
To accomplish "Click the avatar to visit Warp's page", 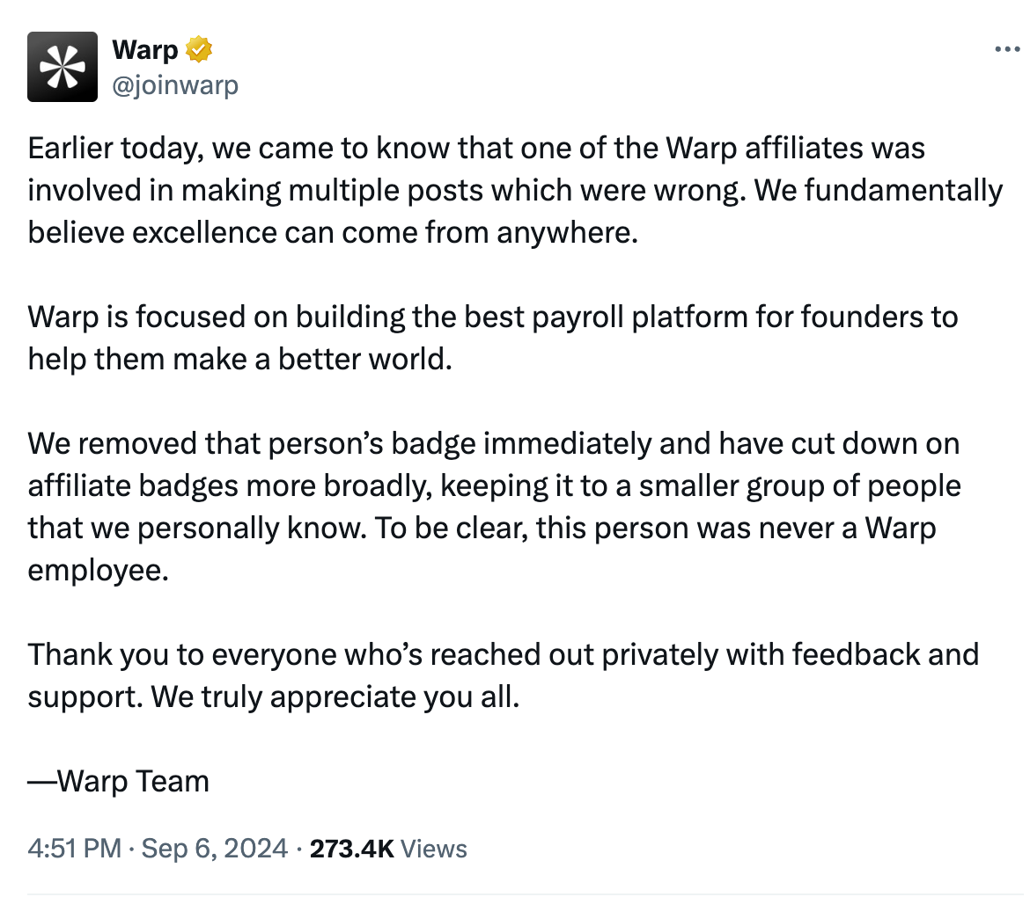I will pos(62,66).
